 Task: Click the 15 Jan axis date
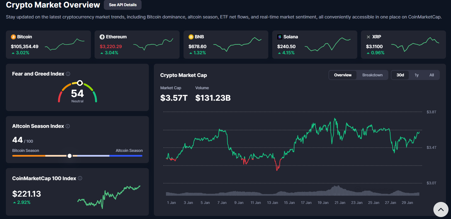pos(289,203)
